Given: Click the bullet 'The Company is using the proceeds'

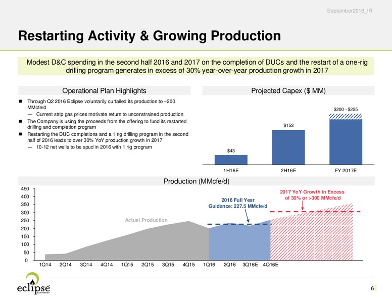Looking at the screenshot, I should click(107, 124).
